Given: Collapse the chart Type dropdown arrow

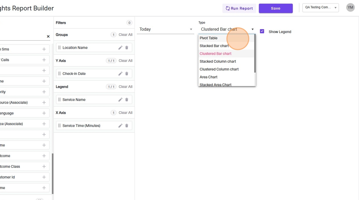Looking at the screenshot, I should click(x=253, y=29).
